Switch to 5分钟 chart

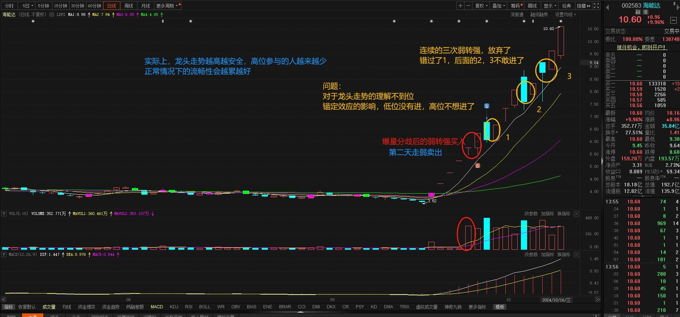coord(43,6)
